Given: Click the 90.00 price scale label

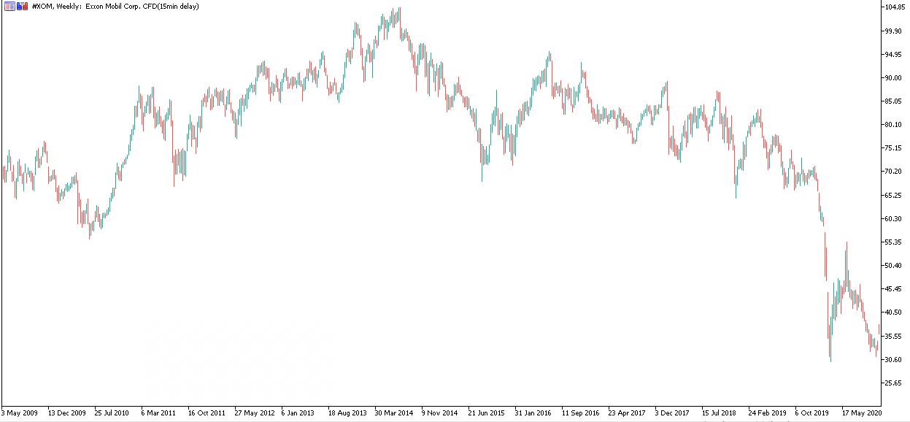Looking at the screenshot, I should tap(895, 78).
